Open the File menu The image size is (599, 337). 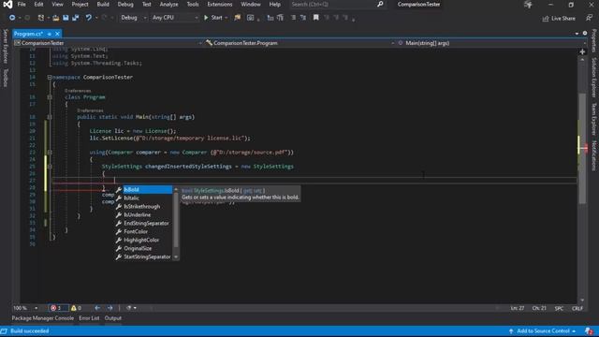coord(22,4)
